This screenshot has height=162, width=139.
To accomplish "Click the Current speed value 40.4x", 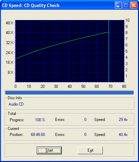I will [x=123, y=135].
